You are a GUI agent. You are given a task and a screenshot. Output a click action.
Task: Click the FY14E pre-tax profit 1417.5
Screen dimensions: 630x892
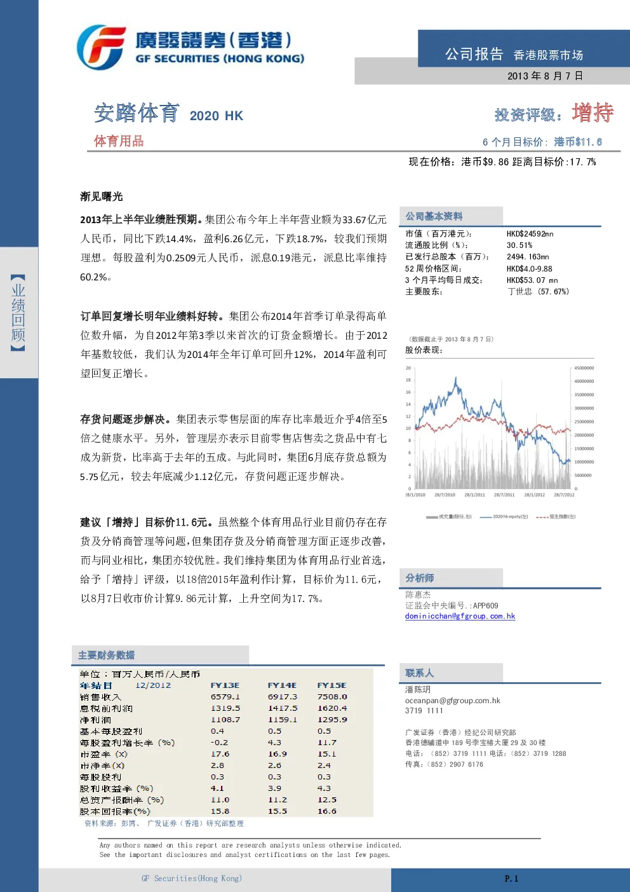click(x=283, y=708)
